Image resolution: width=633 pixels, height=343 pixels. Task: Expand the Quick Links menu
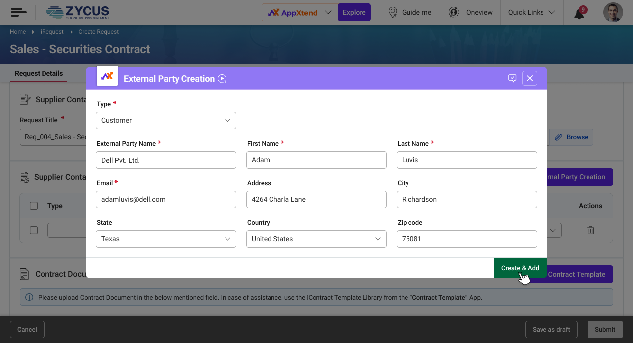tap(532, 12)
